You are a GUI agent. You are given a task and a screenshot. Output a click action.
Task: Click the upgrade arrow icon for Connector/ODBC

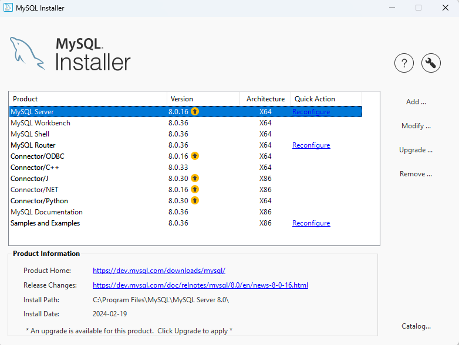pos(195,156)
